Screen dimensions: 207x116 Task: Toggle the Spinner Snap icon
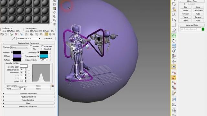(174, 88)
